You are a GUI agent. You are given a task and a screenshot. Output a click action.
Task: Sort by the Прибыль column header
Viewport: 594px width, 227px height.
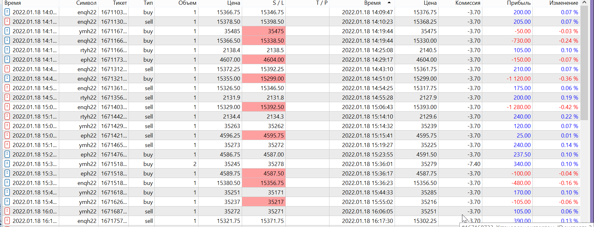[x=518, y=3]
